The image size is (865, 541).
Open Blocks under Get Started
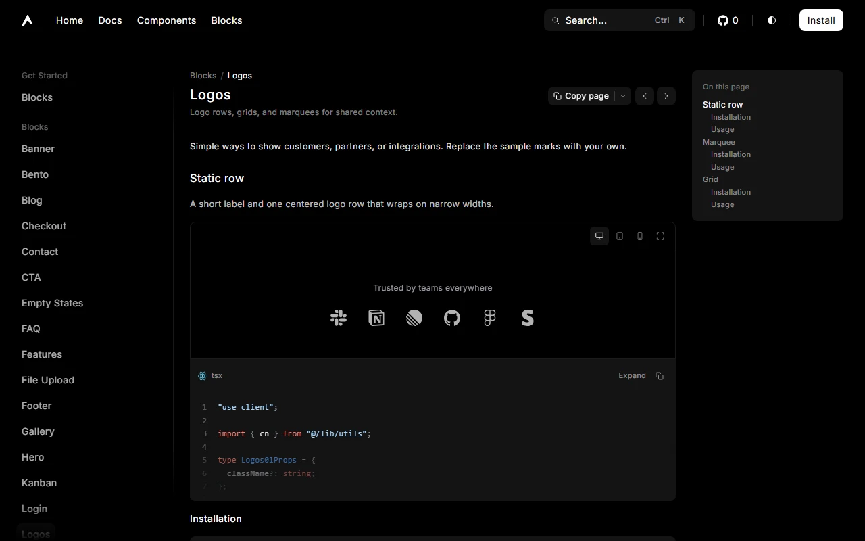pos(37,97)
